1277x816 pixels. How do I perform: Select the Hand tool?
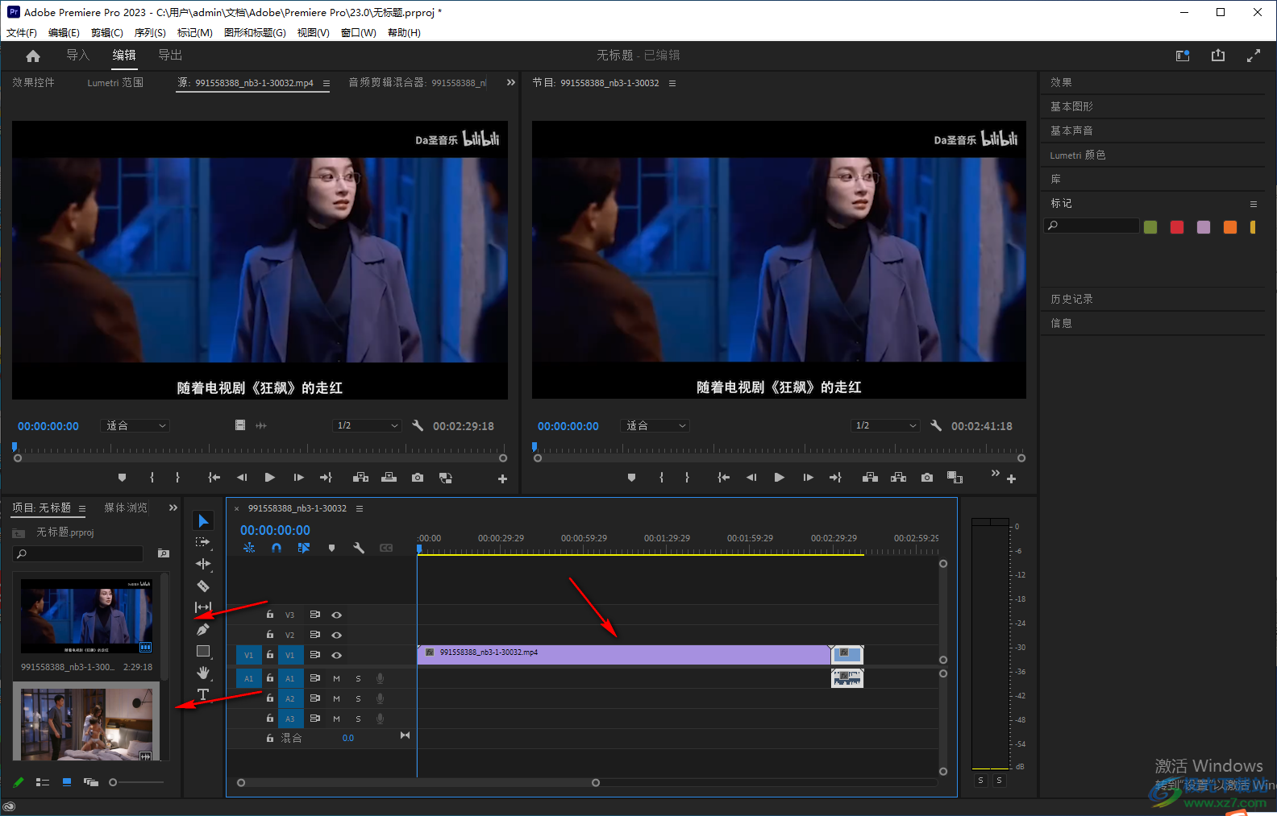click(203, 673)
